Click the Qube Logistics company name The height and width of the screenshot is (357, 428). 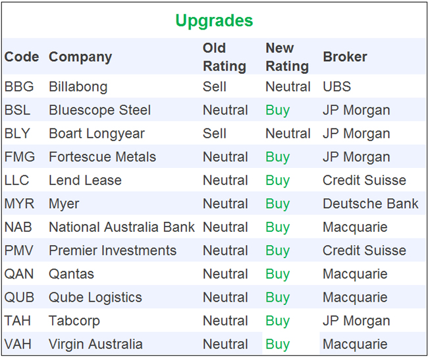(x=95, y=297)
